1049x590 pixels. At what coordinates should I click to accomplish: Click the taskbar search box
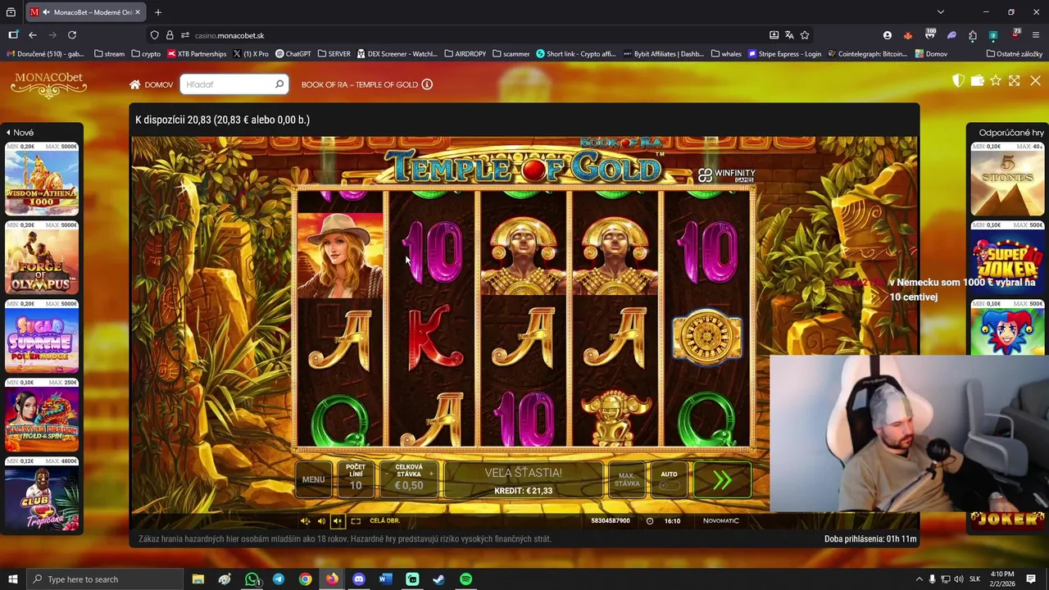click(105, 579)
